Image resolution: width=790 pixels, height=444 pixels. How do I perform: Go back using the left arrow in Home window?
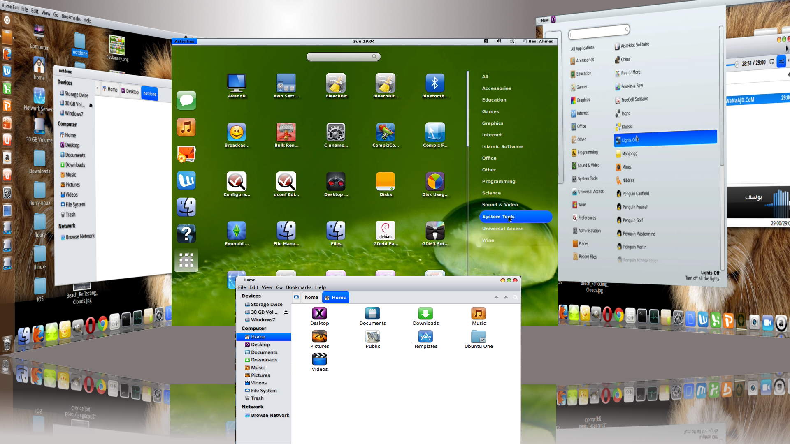pyautogui.click(x=496, y=297)
